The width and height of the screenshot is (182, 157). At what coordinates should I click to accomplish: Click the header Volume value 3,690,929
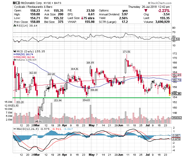162,22
